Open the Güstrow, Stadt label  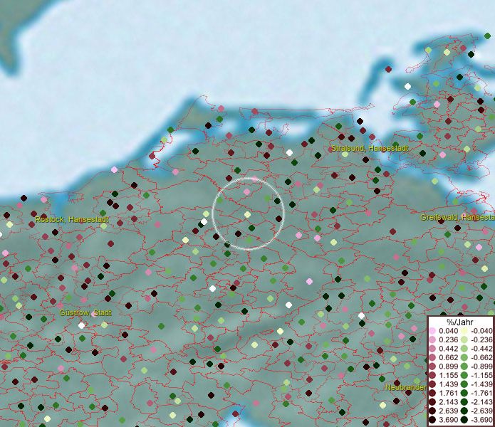[x=85, y=312]
